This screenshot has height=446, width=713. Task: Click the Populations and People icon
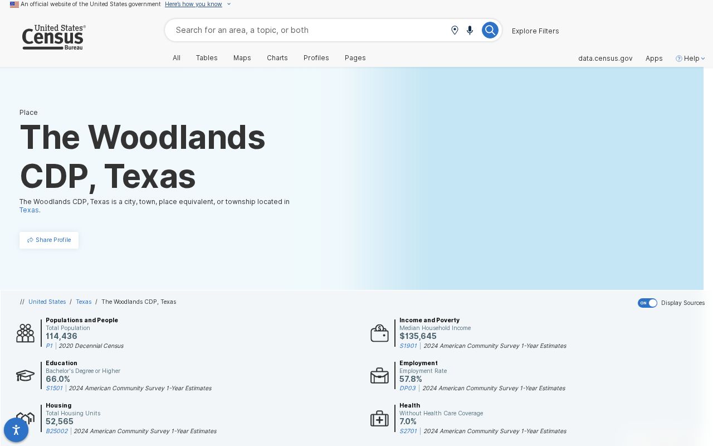25,333
